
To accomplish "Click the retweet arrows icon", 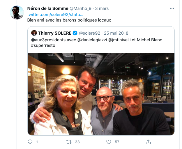I will [69, 142].
